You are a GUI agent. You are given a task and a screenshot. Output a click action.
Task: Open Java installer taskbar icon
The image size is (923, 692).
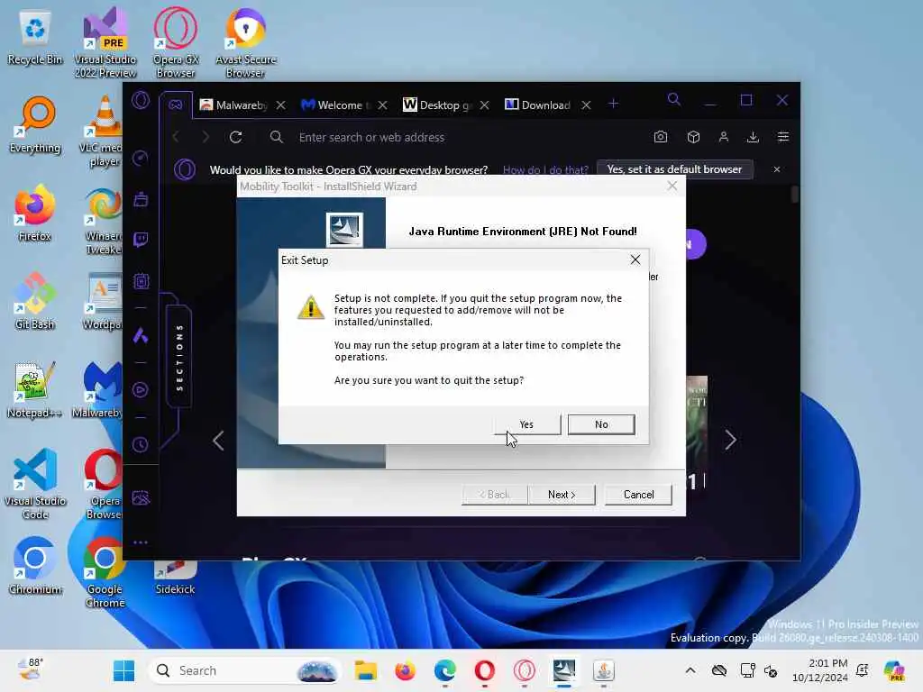(604, 670)
